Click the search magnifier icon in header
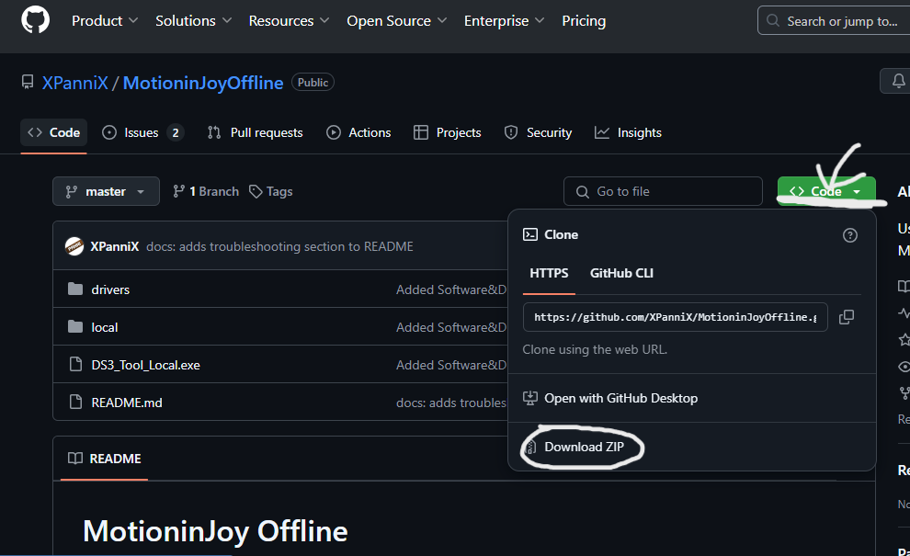 [x=772, y=20]
